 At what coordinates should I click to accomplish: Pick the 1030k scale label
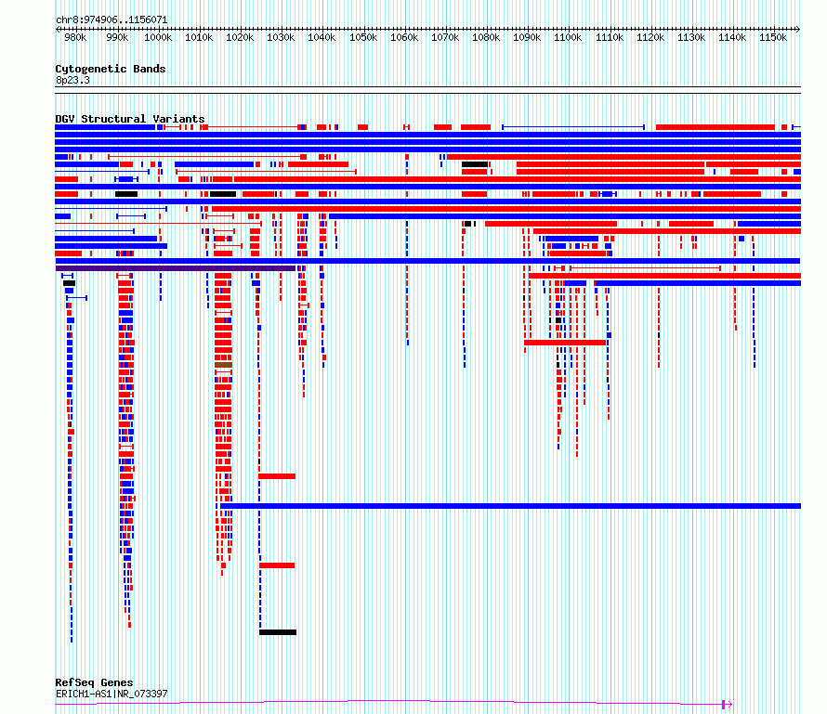point(281,37)
